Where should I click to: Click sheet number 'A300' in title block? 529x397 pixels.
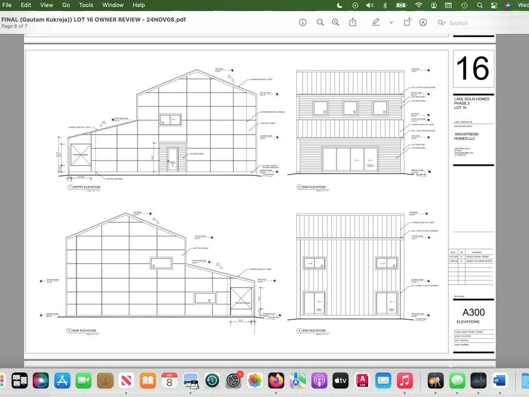473,312
